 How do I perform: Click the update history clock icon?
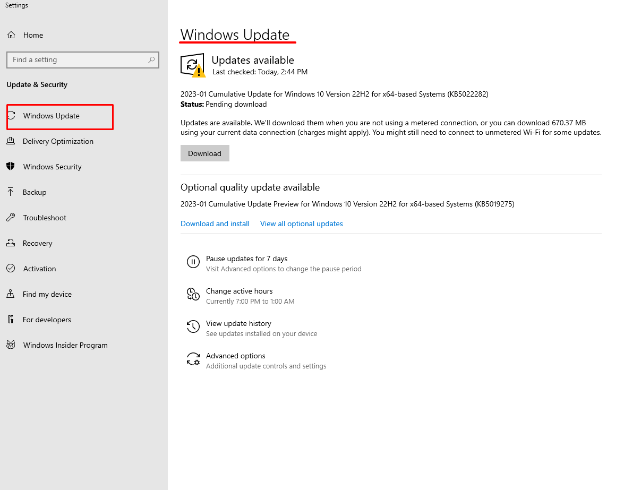coord(193,326)
